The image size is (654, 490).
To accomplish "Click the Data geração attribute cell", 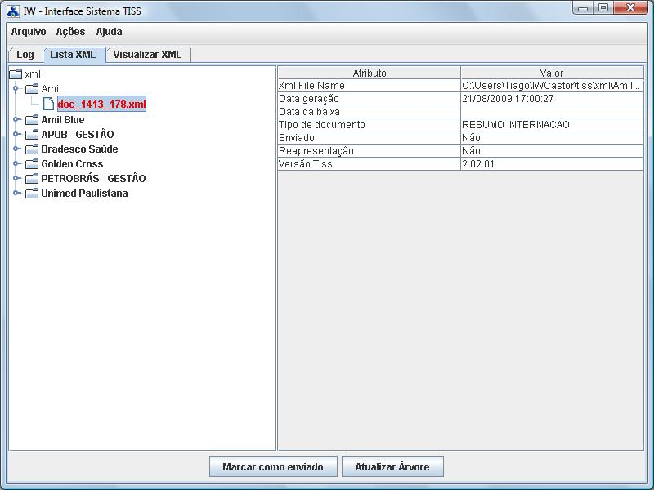I will pos(370,99).
